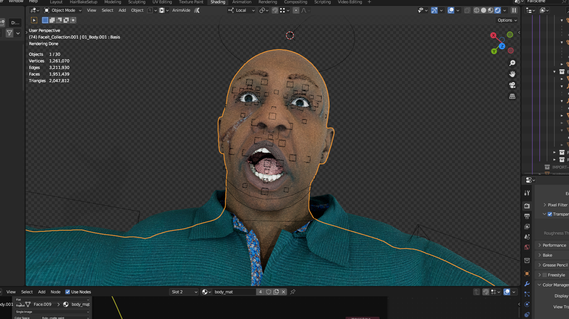
Task: Click the Options button in viewport
Action: pyautogui.click(x=507, y=20)
